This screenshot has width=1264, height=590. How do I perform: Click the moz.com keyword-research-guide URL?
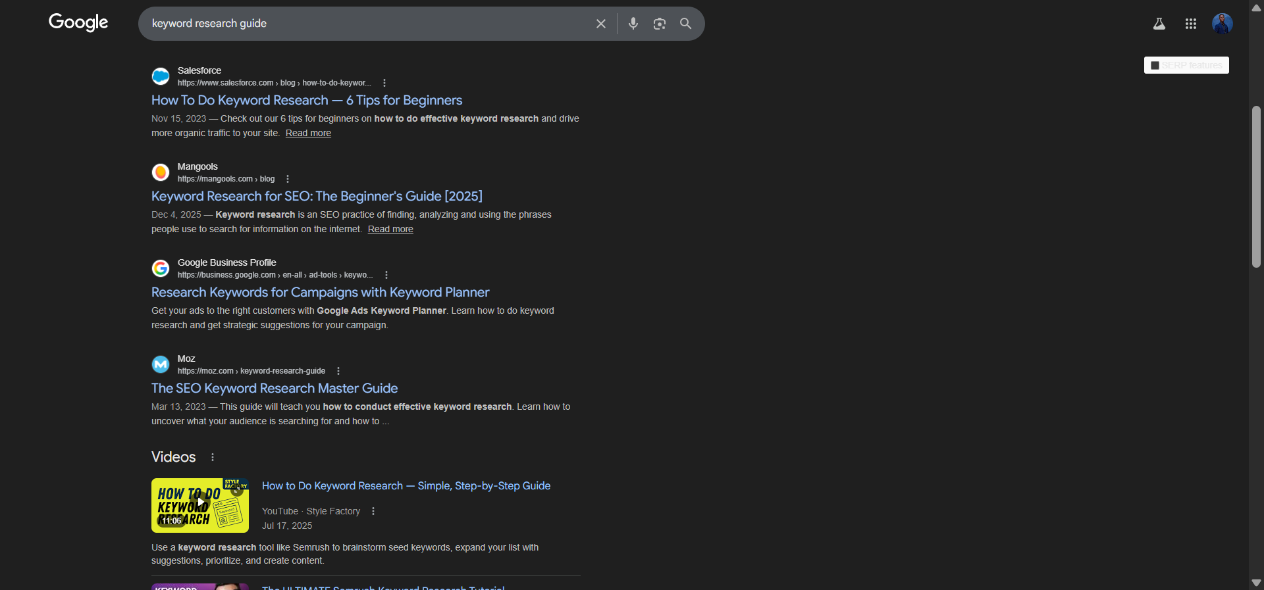click(251, 371)
